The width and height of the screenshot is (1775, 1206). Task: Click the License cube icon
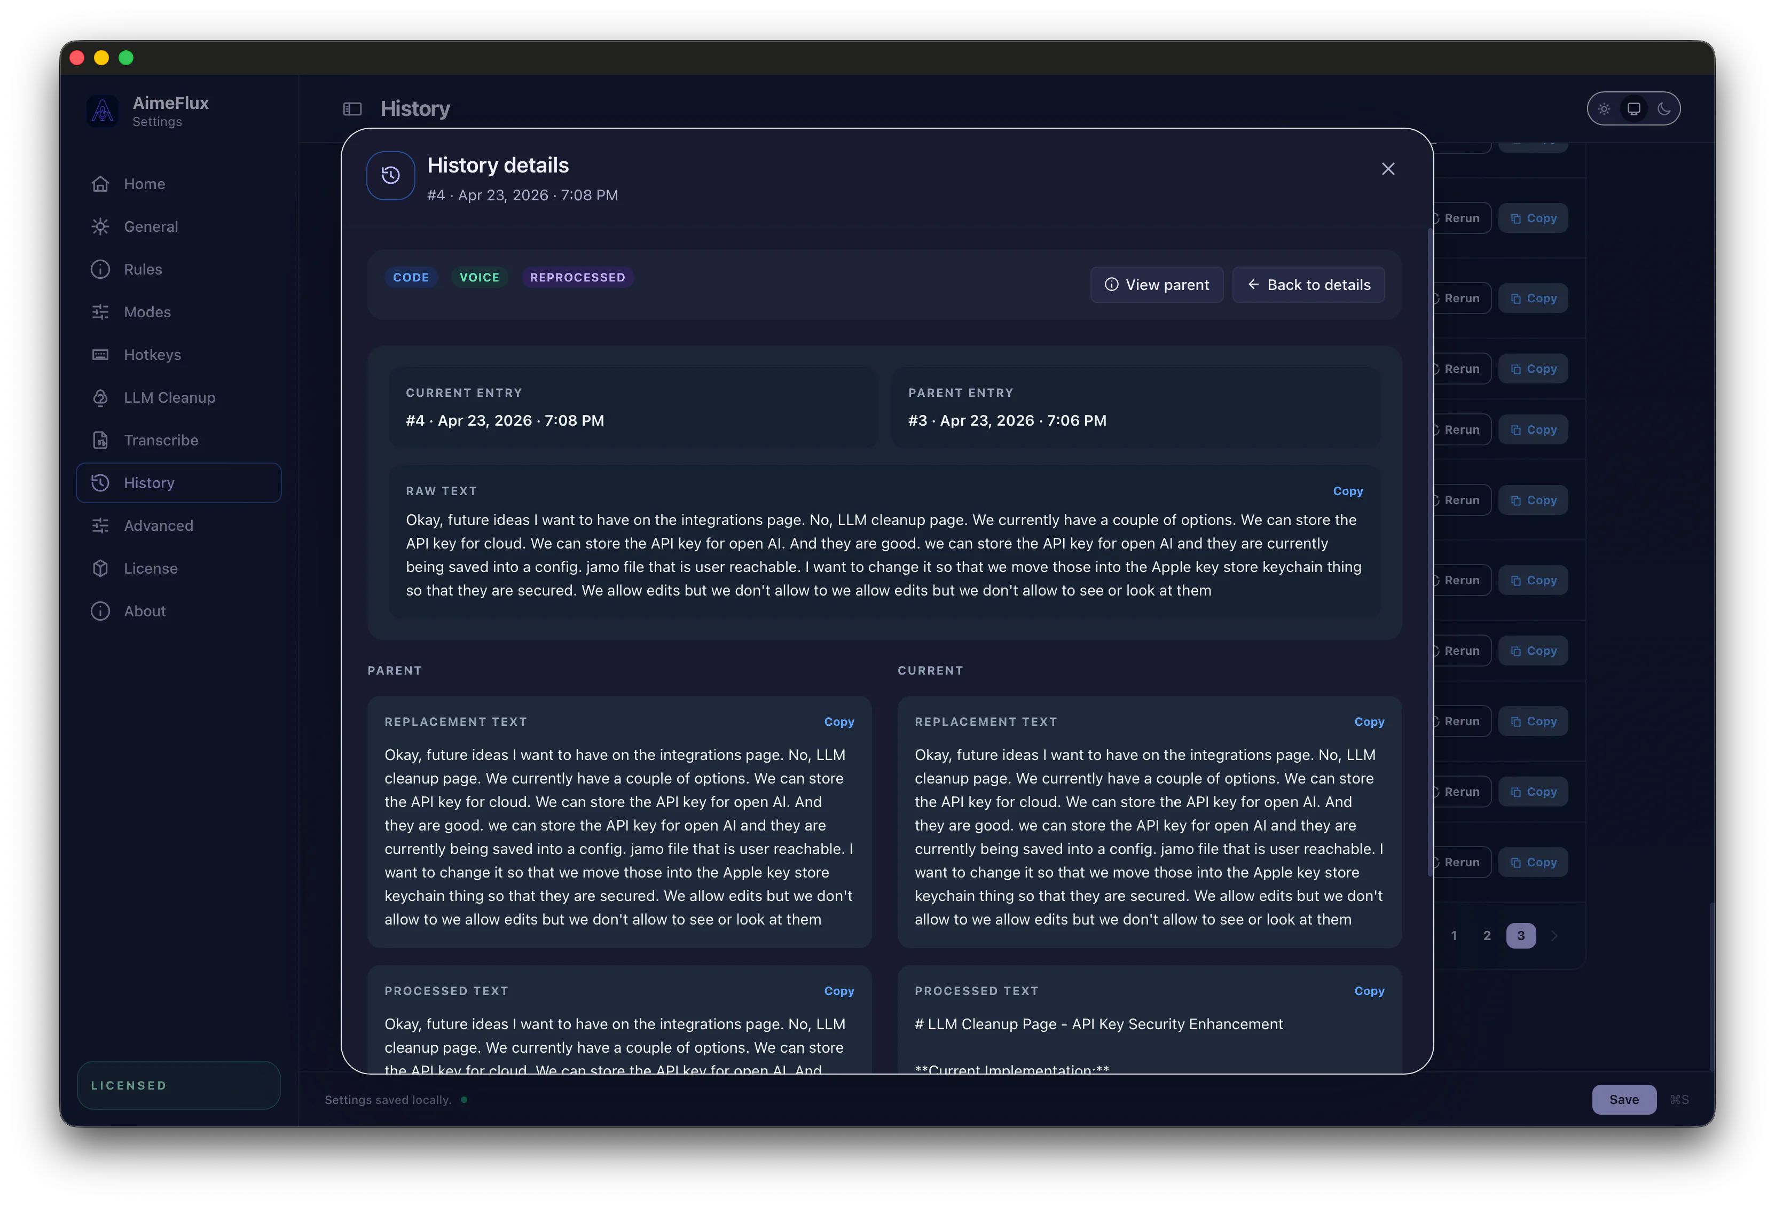click(100, 569)
